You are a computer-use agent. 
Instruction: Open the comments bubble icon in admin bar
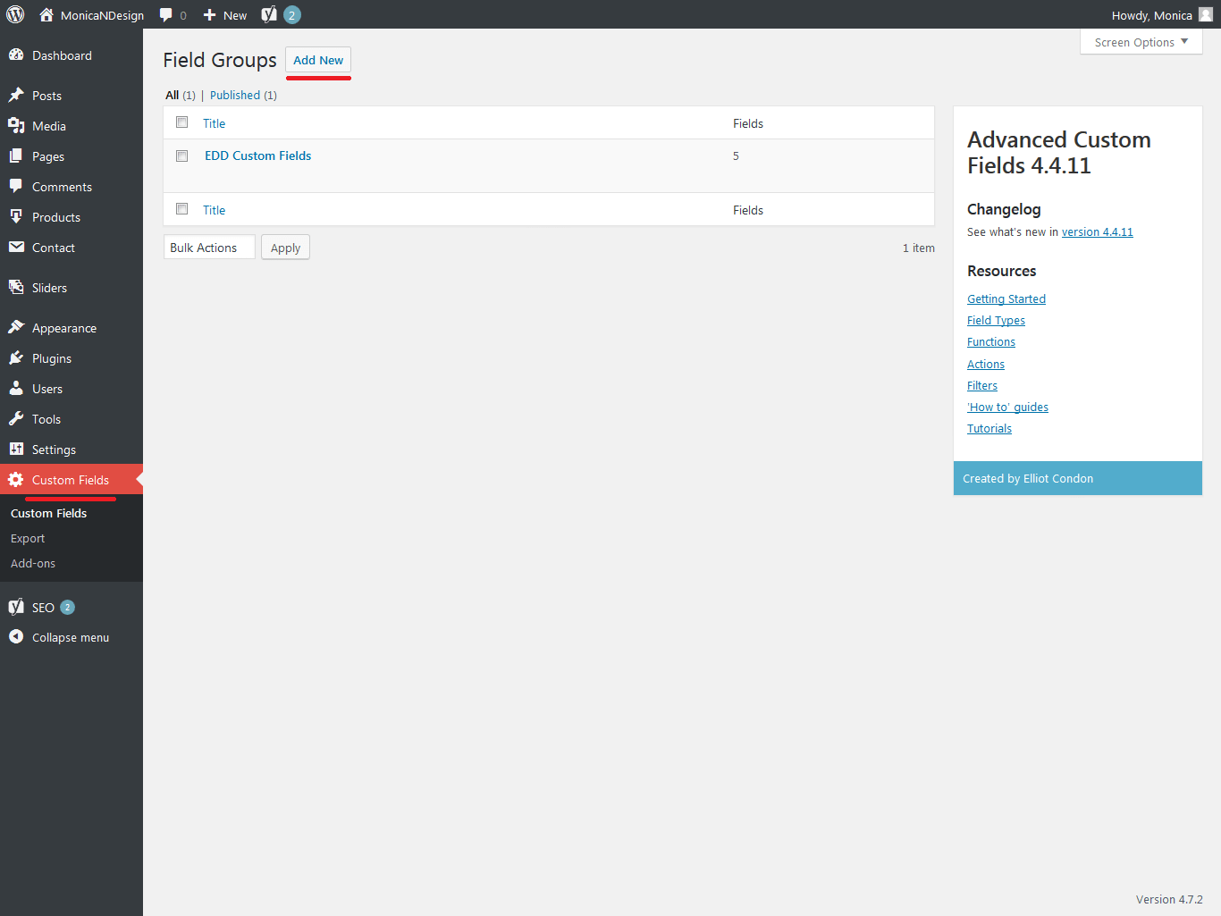166,15
